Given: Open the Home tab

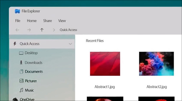Looking at the screenshot, I should 32,21.
